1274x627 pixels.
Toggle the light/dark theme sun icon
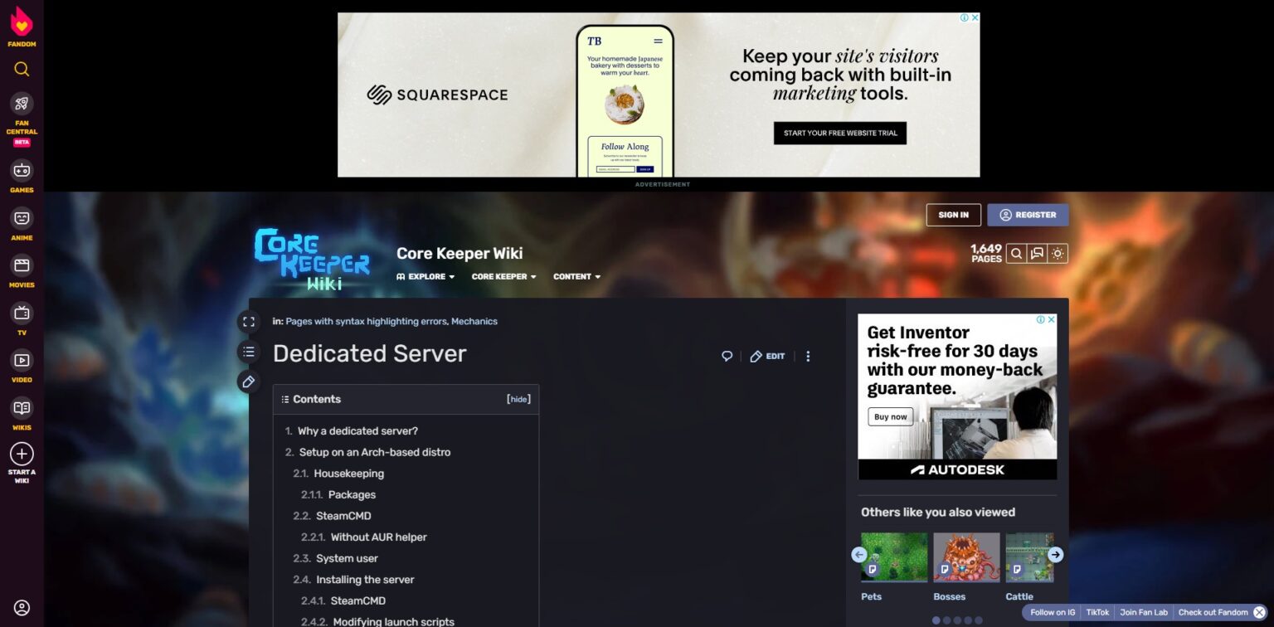click(1058, 254)
